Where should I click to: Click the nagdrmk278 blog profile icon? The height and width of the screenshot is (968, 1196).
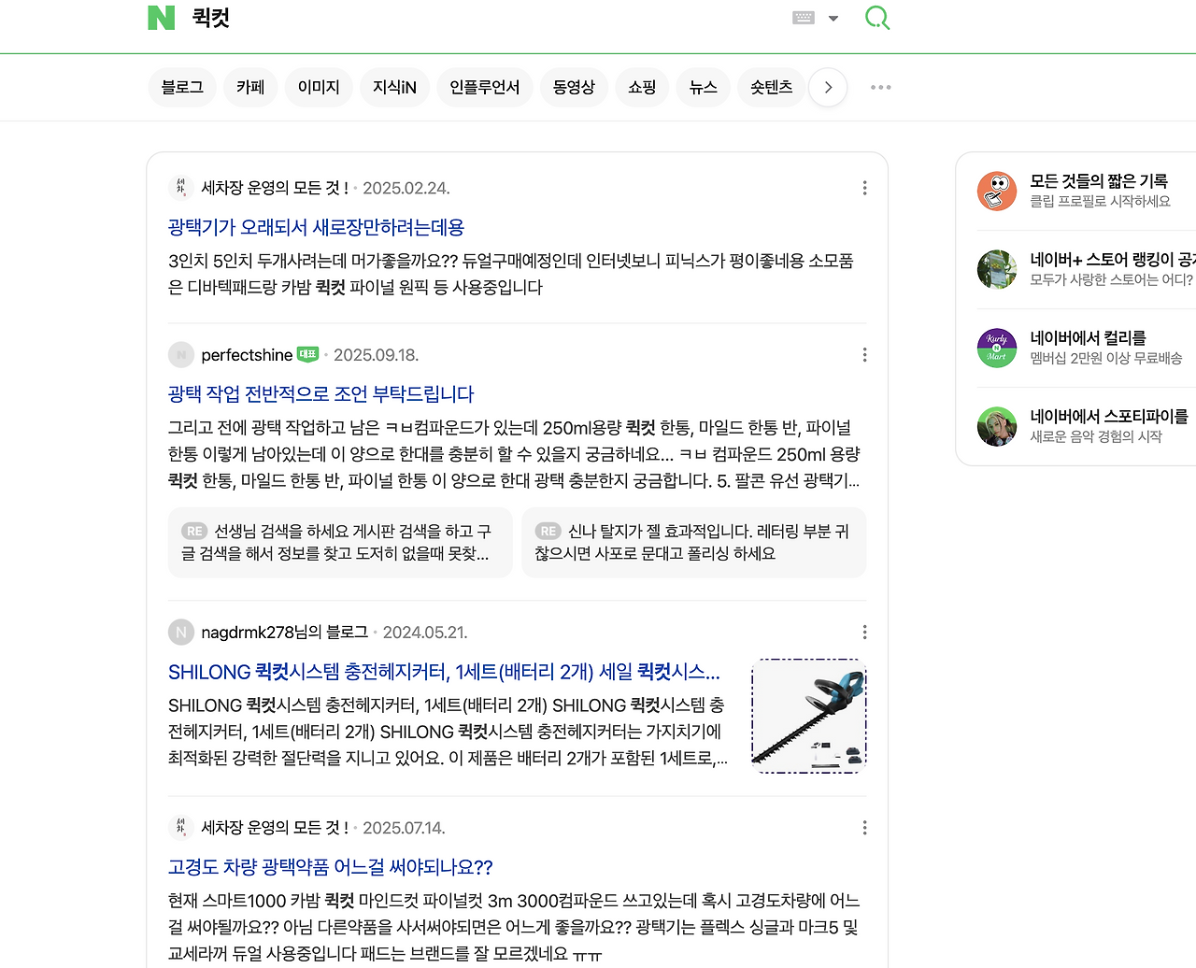point(180,632)
